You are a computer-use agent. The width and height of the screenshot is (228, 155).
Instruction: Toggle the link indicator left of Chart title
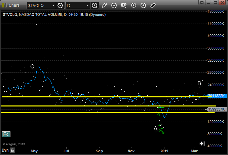point(4,5)
